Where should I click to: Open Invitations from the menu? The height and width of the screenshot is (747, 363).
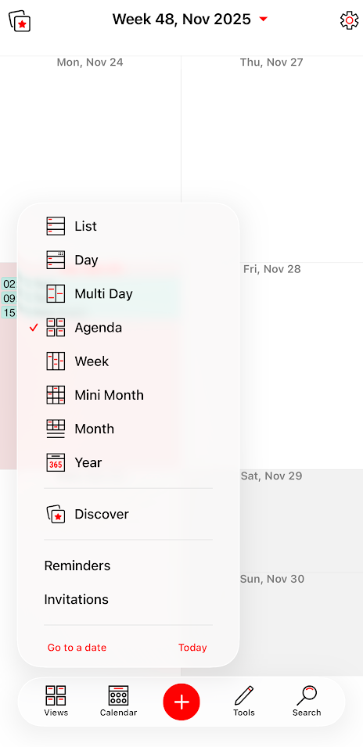point(76,599)
